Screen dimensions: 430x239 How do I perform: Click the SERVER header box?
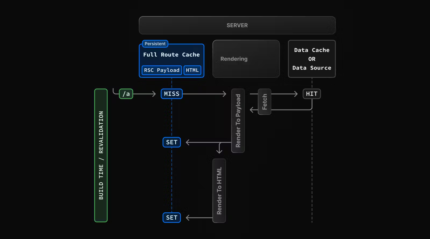[x=237, y=25]
